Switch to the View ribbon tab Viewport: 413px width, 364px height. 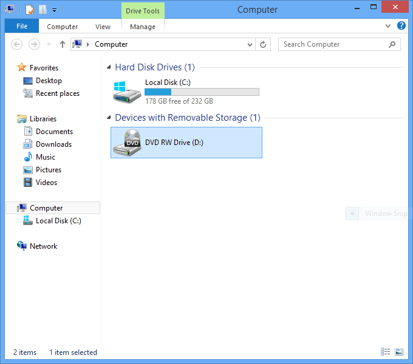(x=103, y=27)
